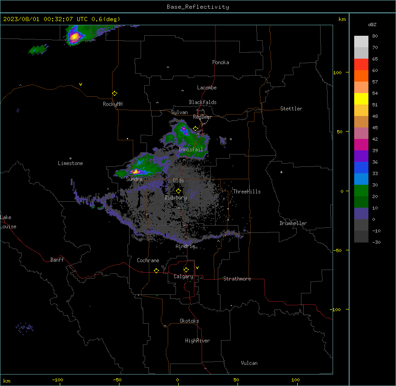
Task: Select the RedDeer label
Action: [x=202, y=117]
